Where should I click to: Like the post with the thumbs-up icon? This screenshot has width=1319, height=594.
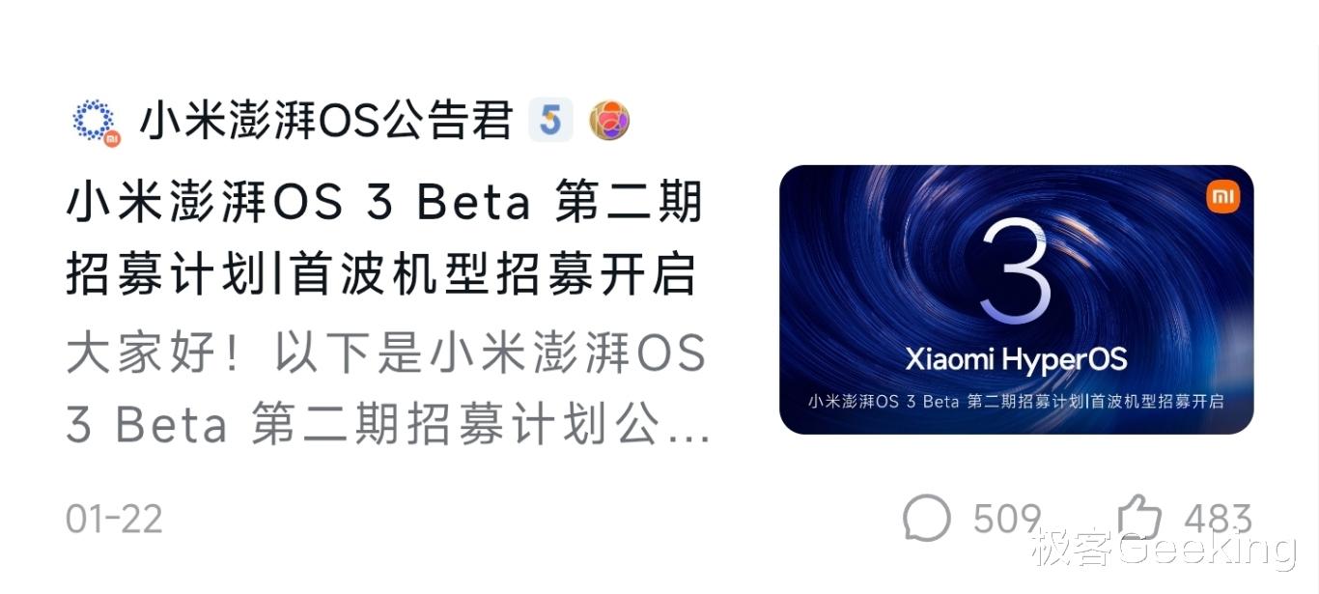point(1140,517)
